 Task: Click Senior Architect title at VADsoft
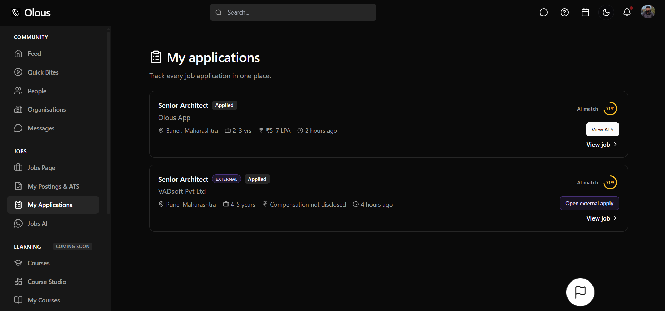183,179
